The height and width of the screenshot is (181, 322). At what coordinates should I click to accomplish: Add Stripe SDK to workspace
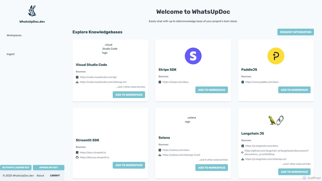click(x=212, y=90)
